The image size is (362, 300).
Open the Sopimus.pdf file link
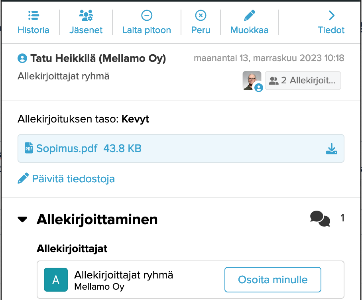click(x=67, y=148)
